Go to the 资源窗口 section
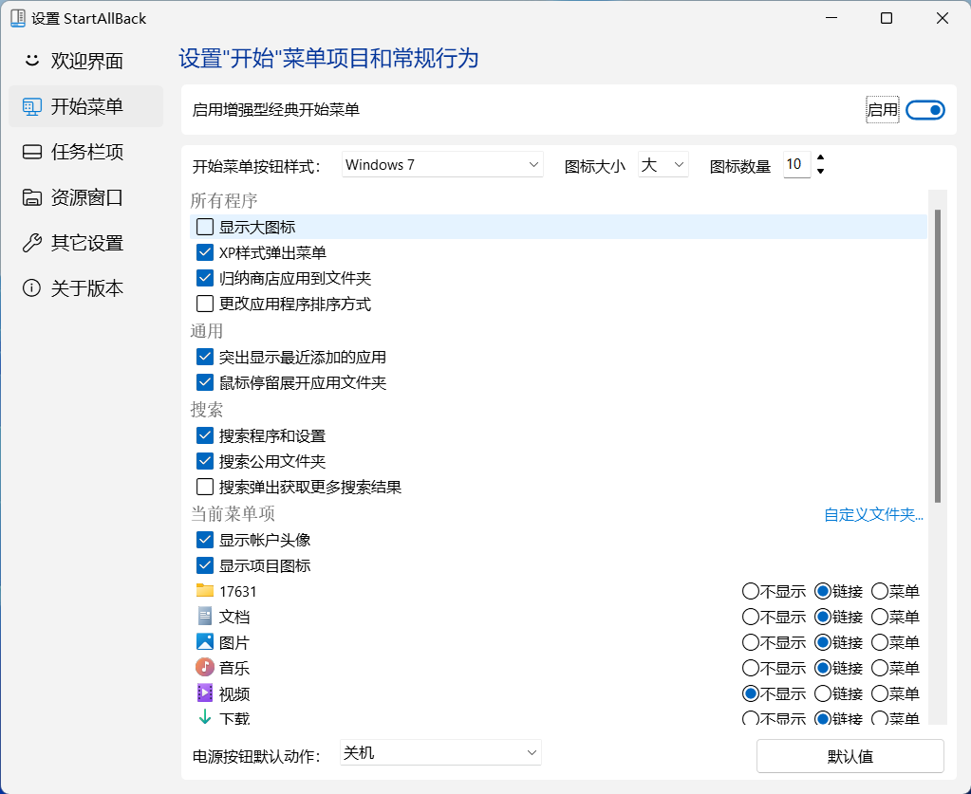The width and height of the screenshot is (971, 794). tap(86, 197)
